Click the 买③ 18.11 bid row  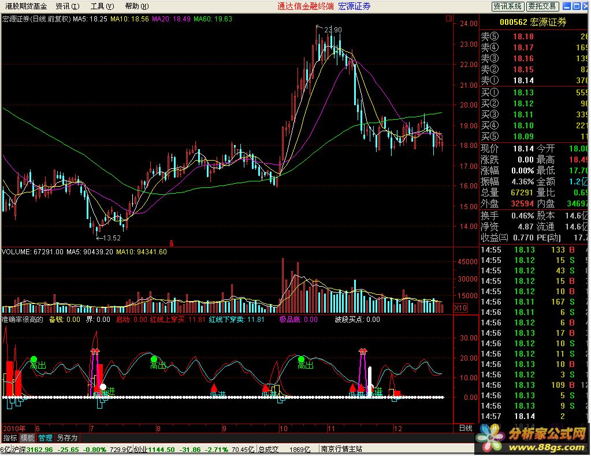pyautogui.click(x=534, y=114)
